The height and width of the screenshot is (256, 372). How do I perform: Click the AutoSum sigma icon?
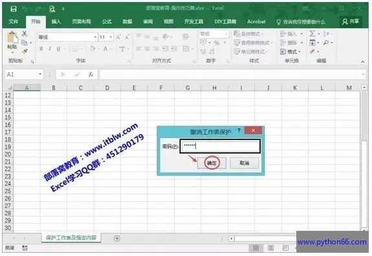pyautogui.click(x=312, y=34)
